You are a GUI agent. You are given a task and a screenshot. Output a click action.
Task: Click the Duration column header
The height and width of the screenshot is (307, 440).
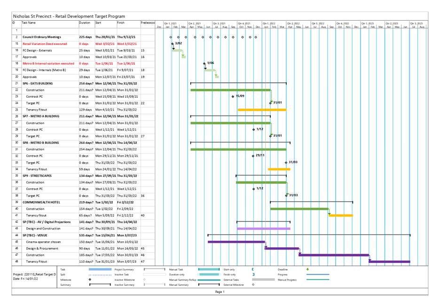click(85, 23)
